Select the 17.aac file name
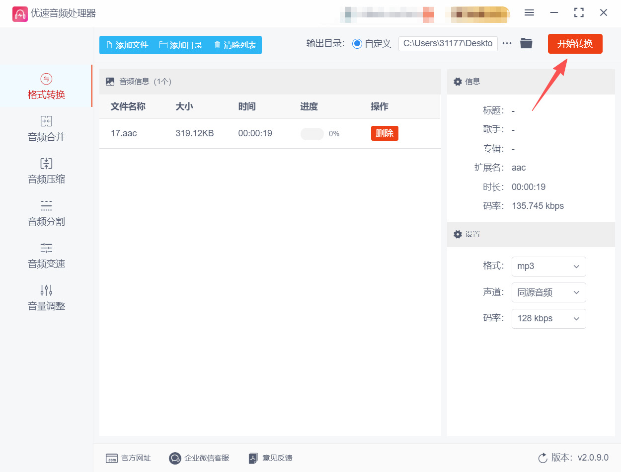This screenshot has height=472, width=621. pos(124,133)
